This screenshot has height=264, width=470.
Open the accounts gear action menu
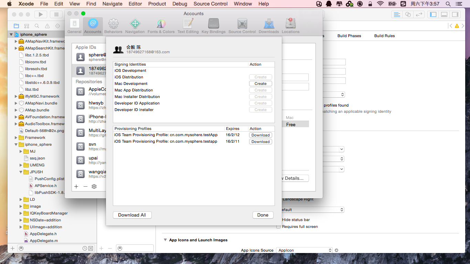(x=94, y=186)
